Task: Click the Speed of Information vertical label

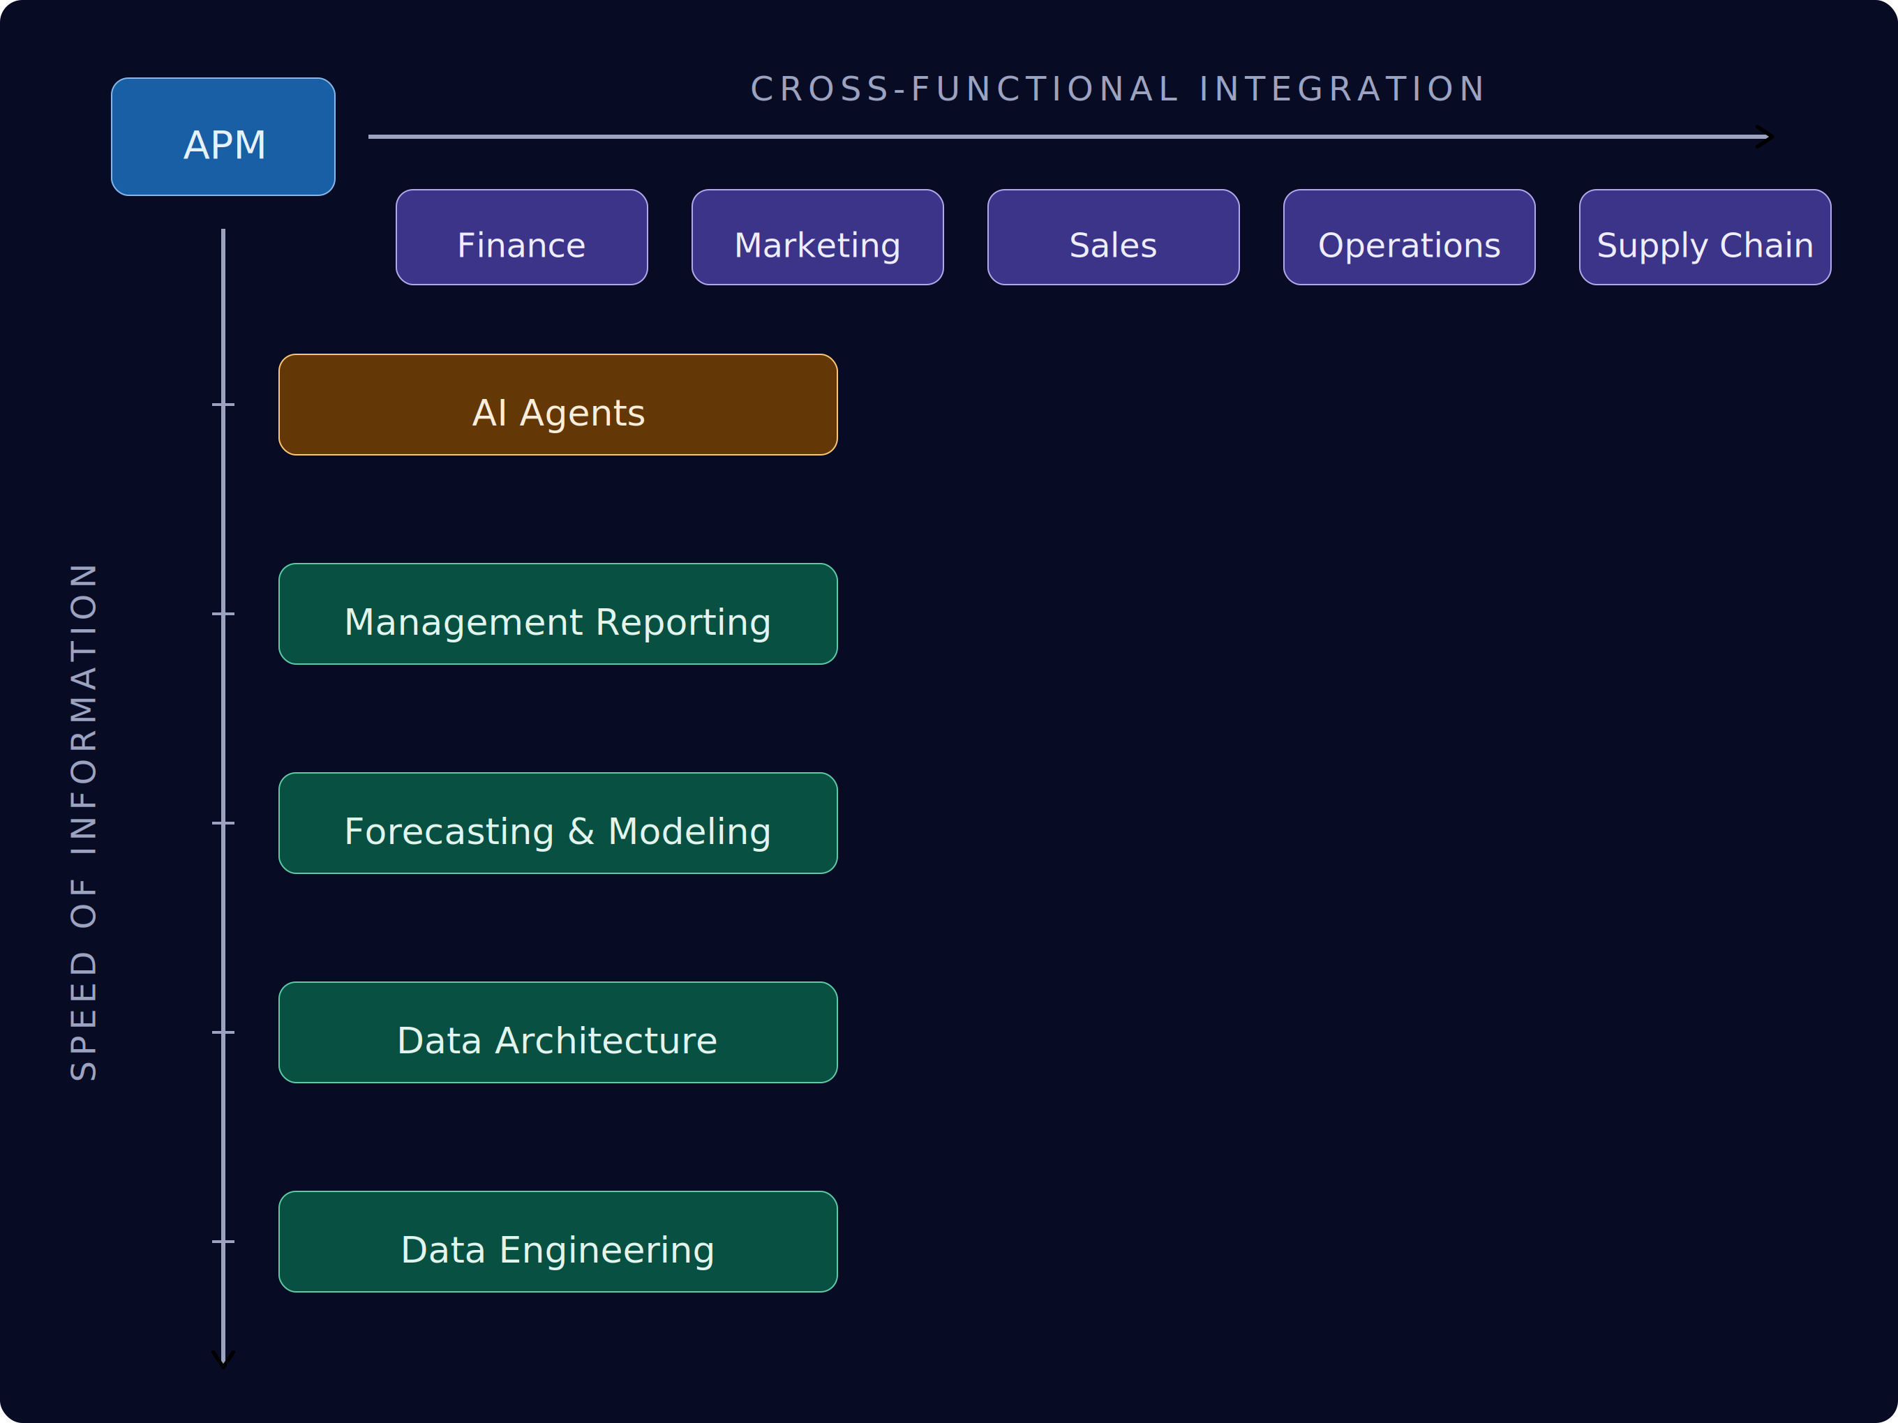Action: click(x=84, y=822)
